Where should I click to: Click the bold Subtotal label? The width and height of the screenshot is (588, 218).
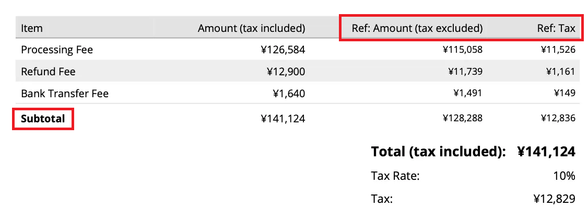pyautogui.click(x=43, y=119)
